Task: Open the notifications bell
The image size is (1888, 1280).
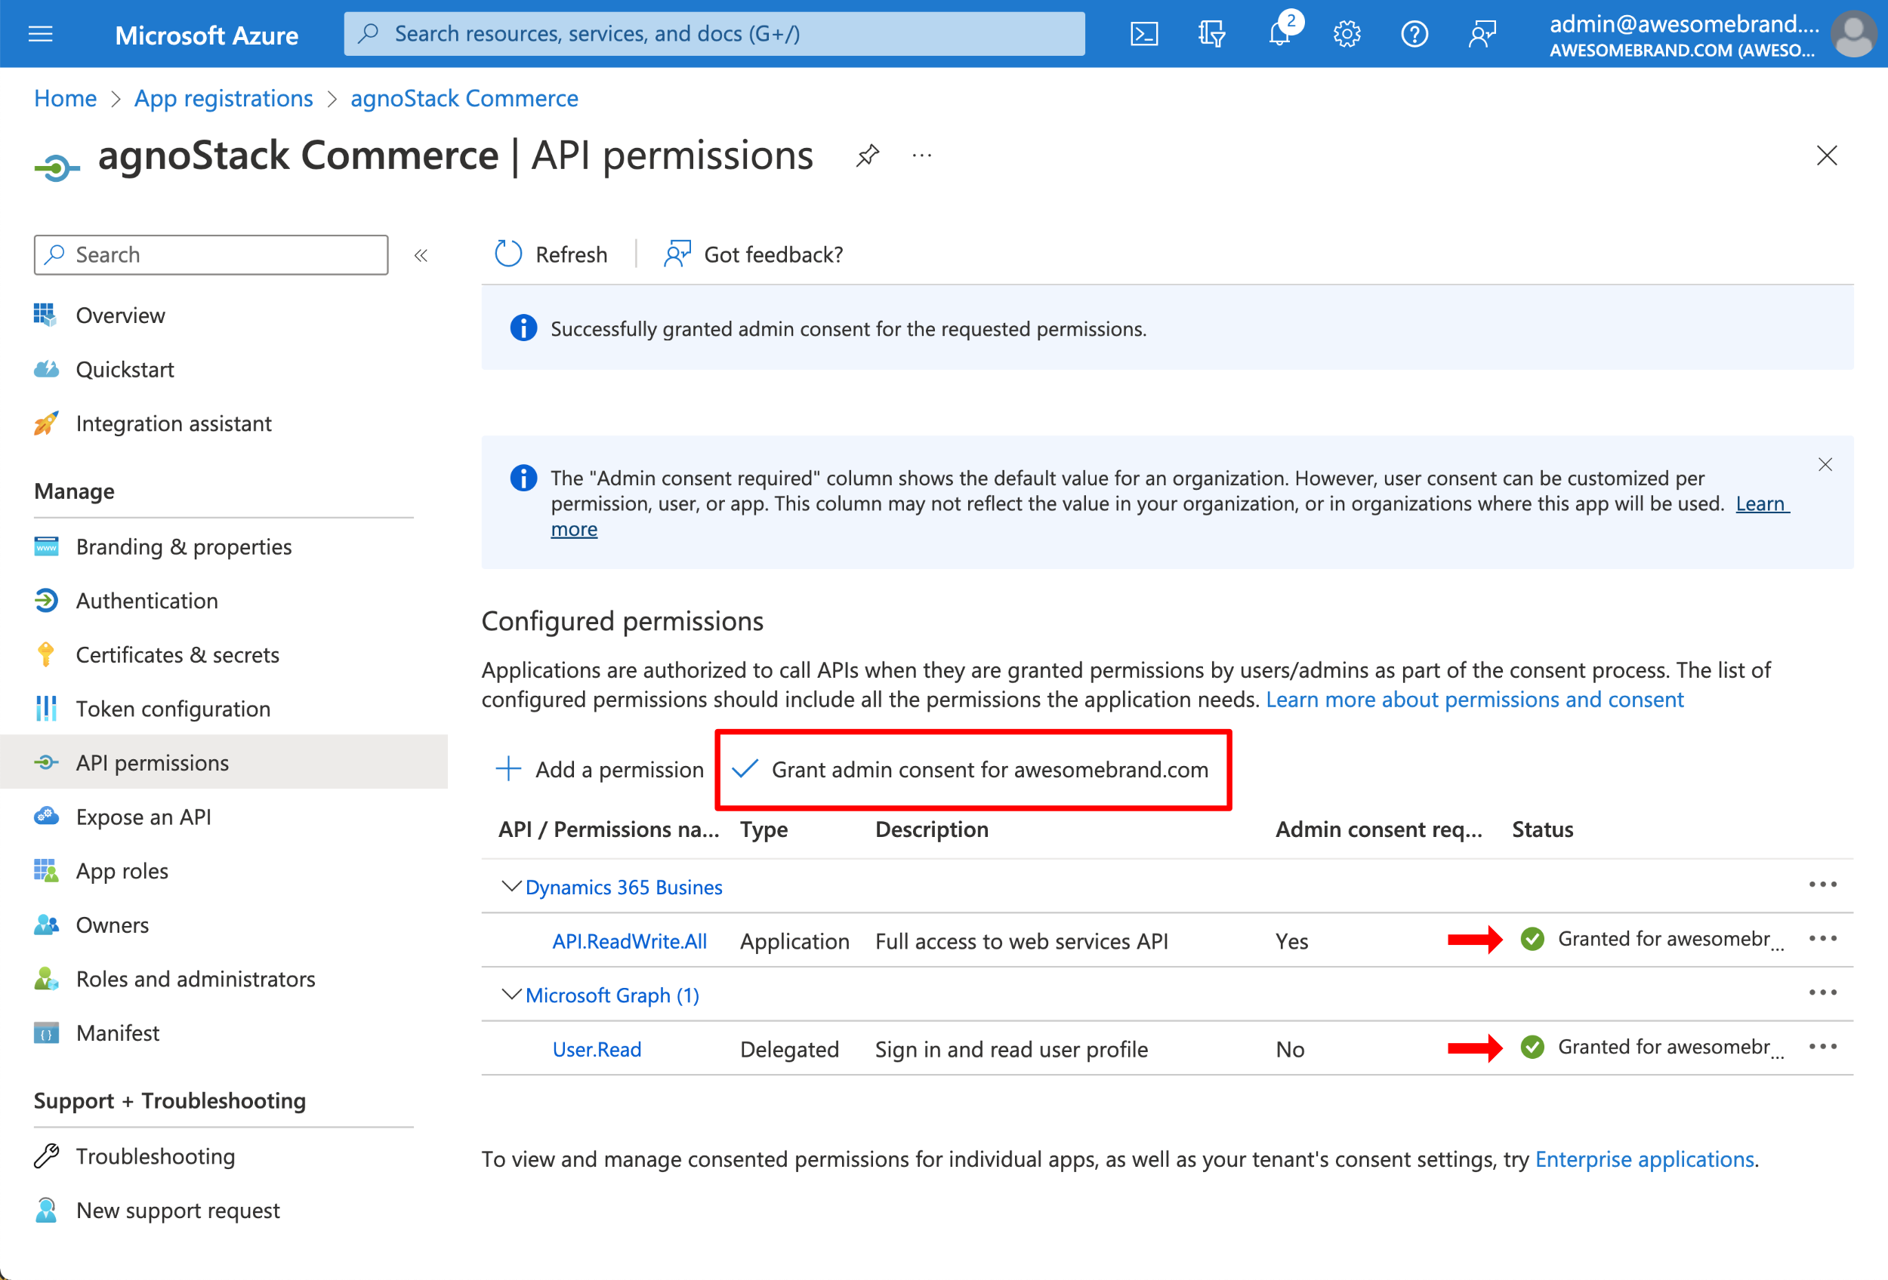Action: coord(1280,34)
